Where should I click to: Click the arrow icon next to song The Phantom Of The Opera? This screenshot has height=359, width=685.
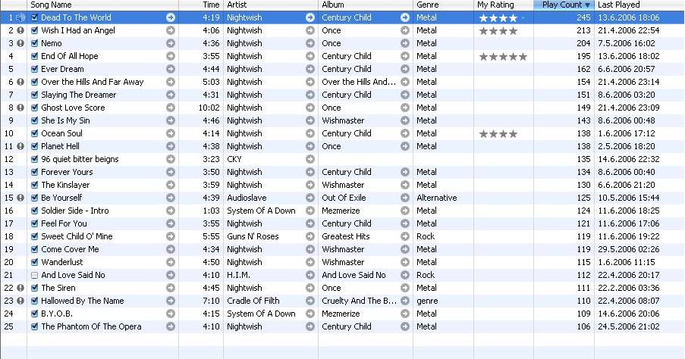click(171, 326)
